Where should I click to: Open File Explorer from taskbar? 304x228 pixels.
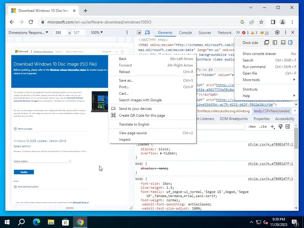(51, 222)
